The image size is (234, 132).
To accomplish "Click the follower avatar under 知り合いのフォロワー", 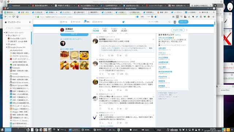I will [x=63, y=43].
